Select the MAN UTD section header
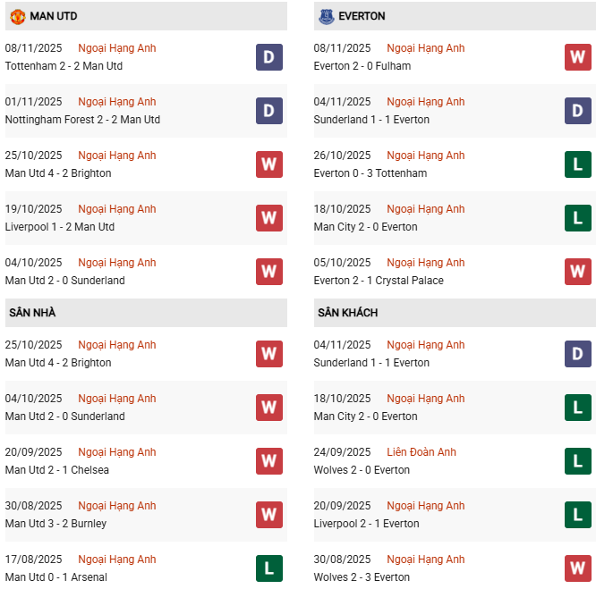596x589 pixels. click(54, 16)
